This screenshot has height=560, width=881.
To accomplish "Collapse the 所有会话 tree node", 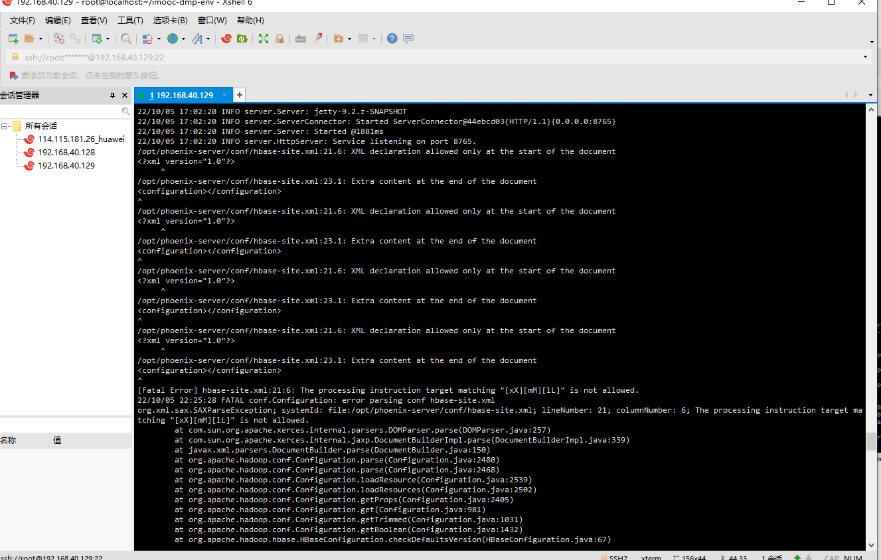I will coord(5,126).
